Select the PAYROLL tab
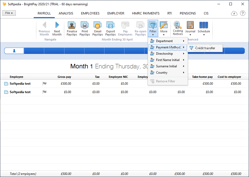 (44, 13)
